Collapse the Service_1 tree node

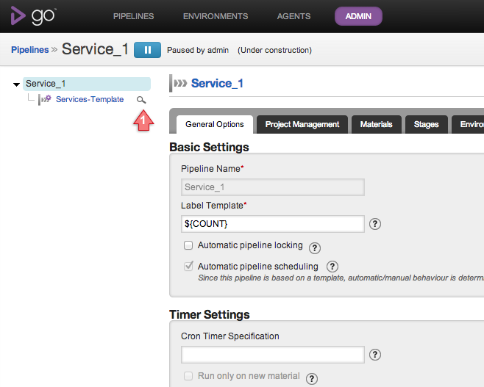pyautogui.click(x=16, y=84)
